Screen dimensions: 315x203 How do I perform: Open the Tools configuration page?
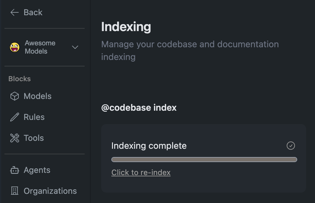[x=33, y=138]
